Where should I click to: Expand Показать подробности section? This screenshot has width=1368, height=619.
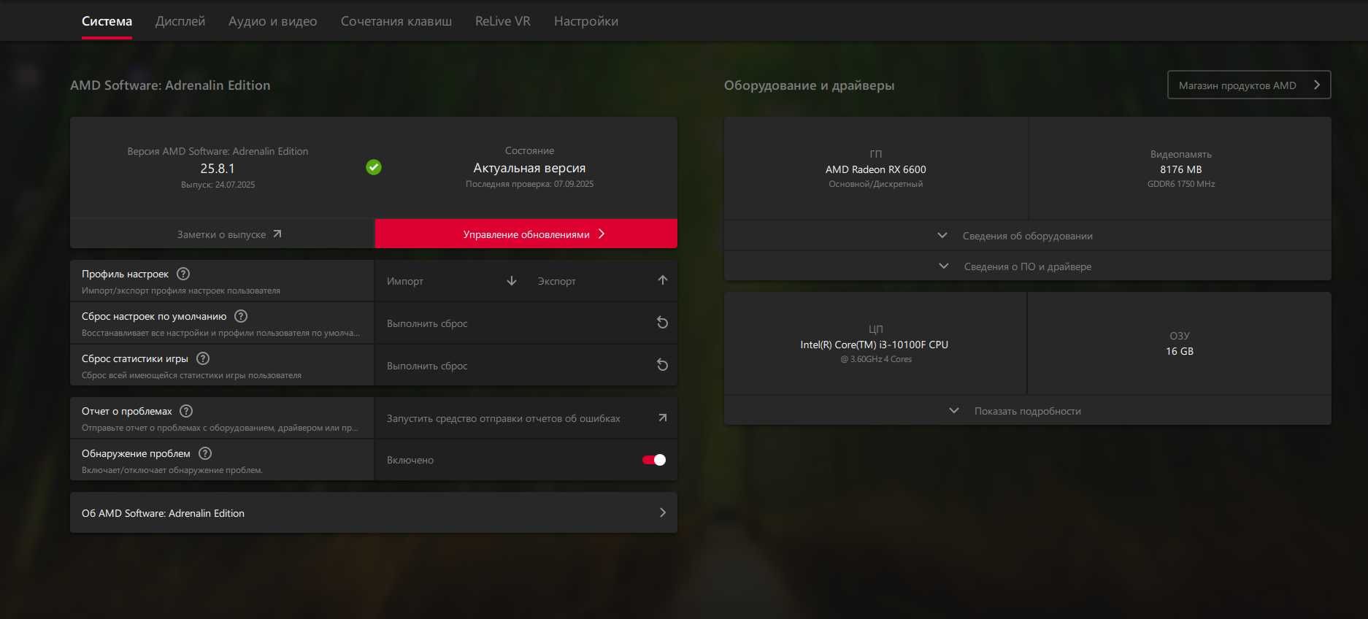click(1028, 411)
